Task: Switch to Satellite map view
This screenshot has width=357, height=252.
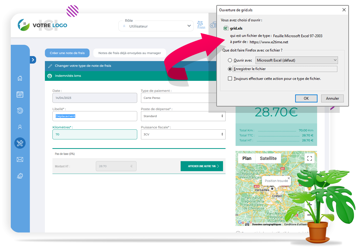Action: click(268, 158)
